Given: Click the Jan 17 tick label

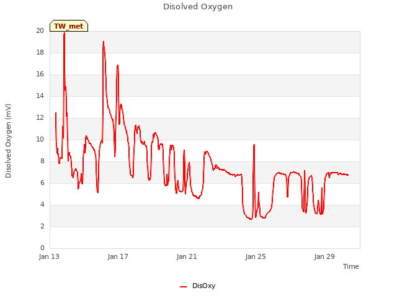Looking at the screenshot, I should point(118,256).
